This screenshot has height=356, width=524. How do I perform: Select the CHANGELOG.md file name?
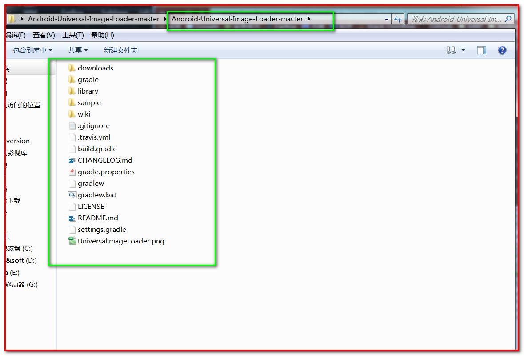(x=105, y=160)
